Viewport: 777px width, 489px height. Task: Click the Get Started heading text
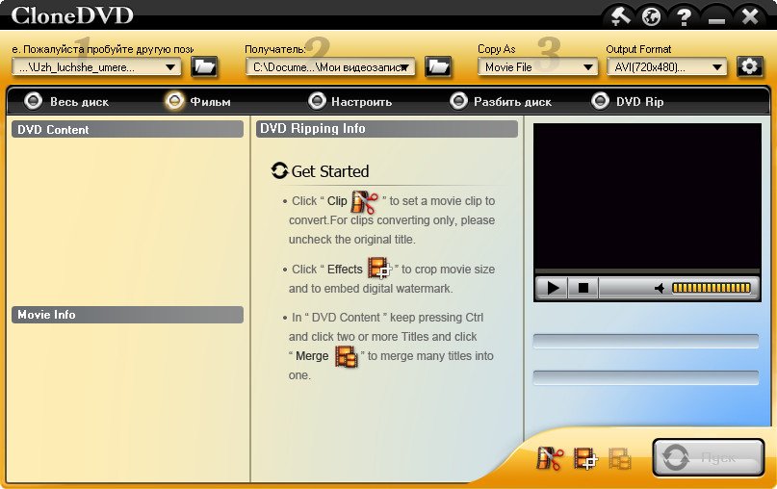pos(330,171)
